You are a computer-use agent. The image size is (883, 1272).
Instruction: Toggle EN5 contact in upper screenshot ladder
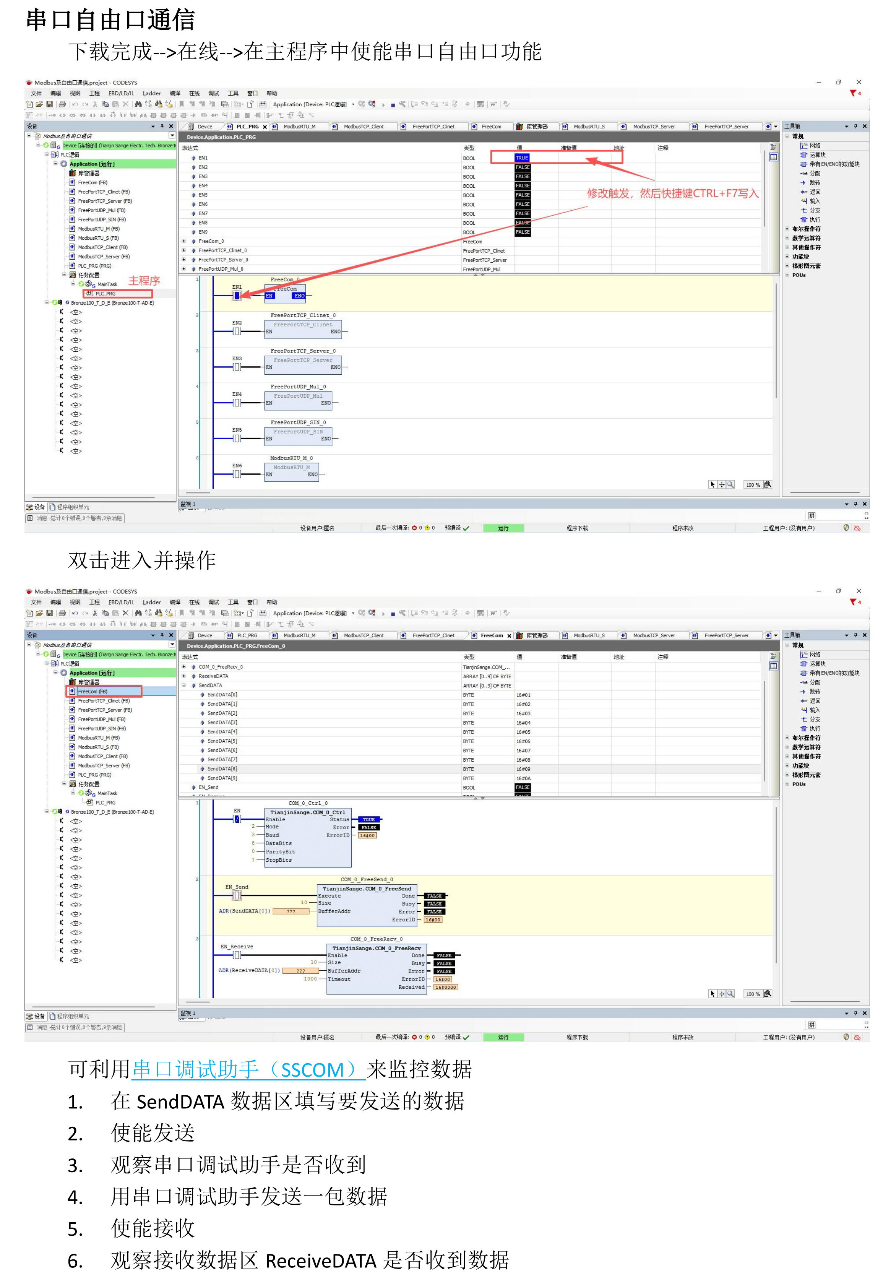(237, 438)
